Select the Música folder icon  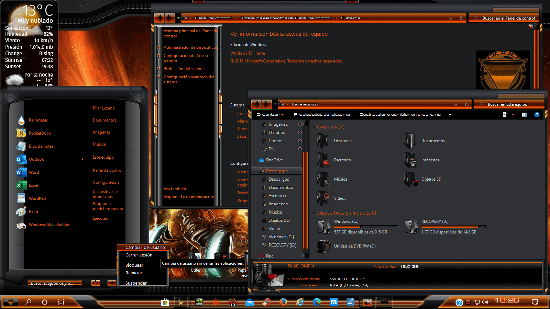(323, 179)
